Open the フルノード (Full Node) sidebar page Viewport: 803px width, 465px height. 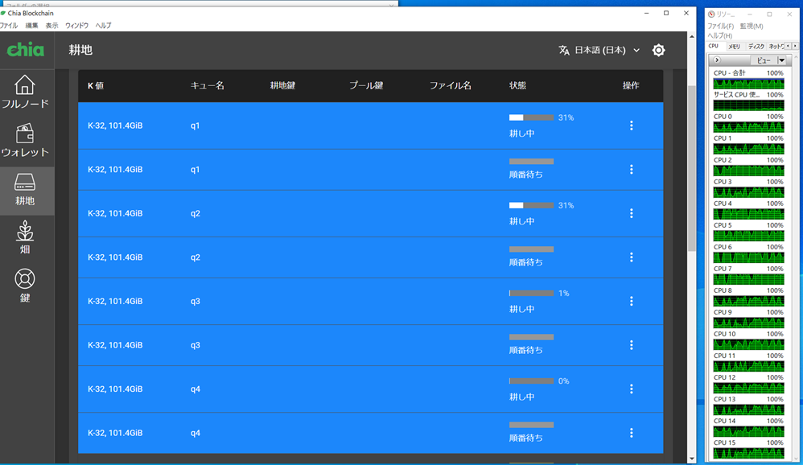click(25, 93)
